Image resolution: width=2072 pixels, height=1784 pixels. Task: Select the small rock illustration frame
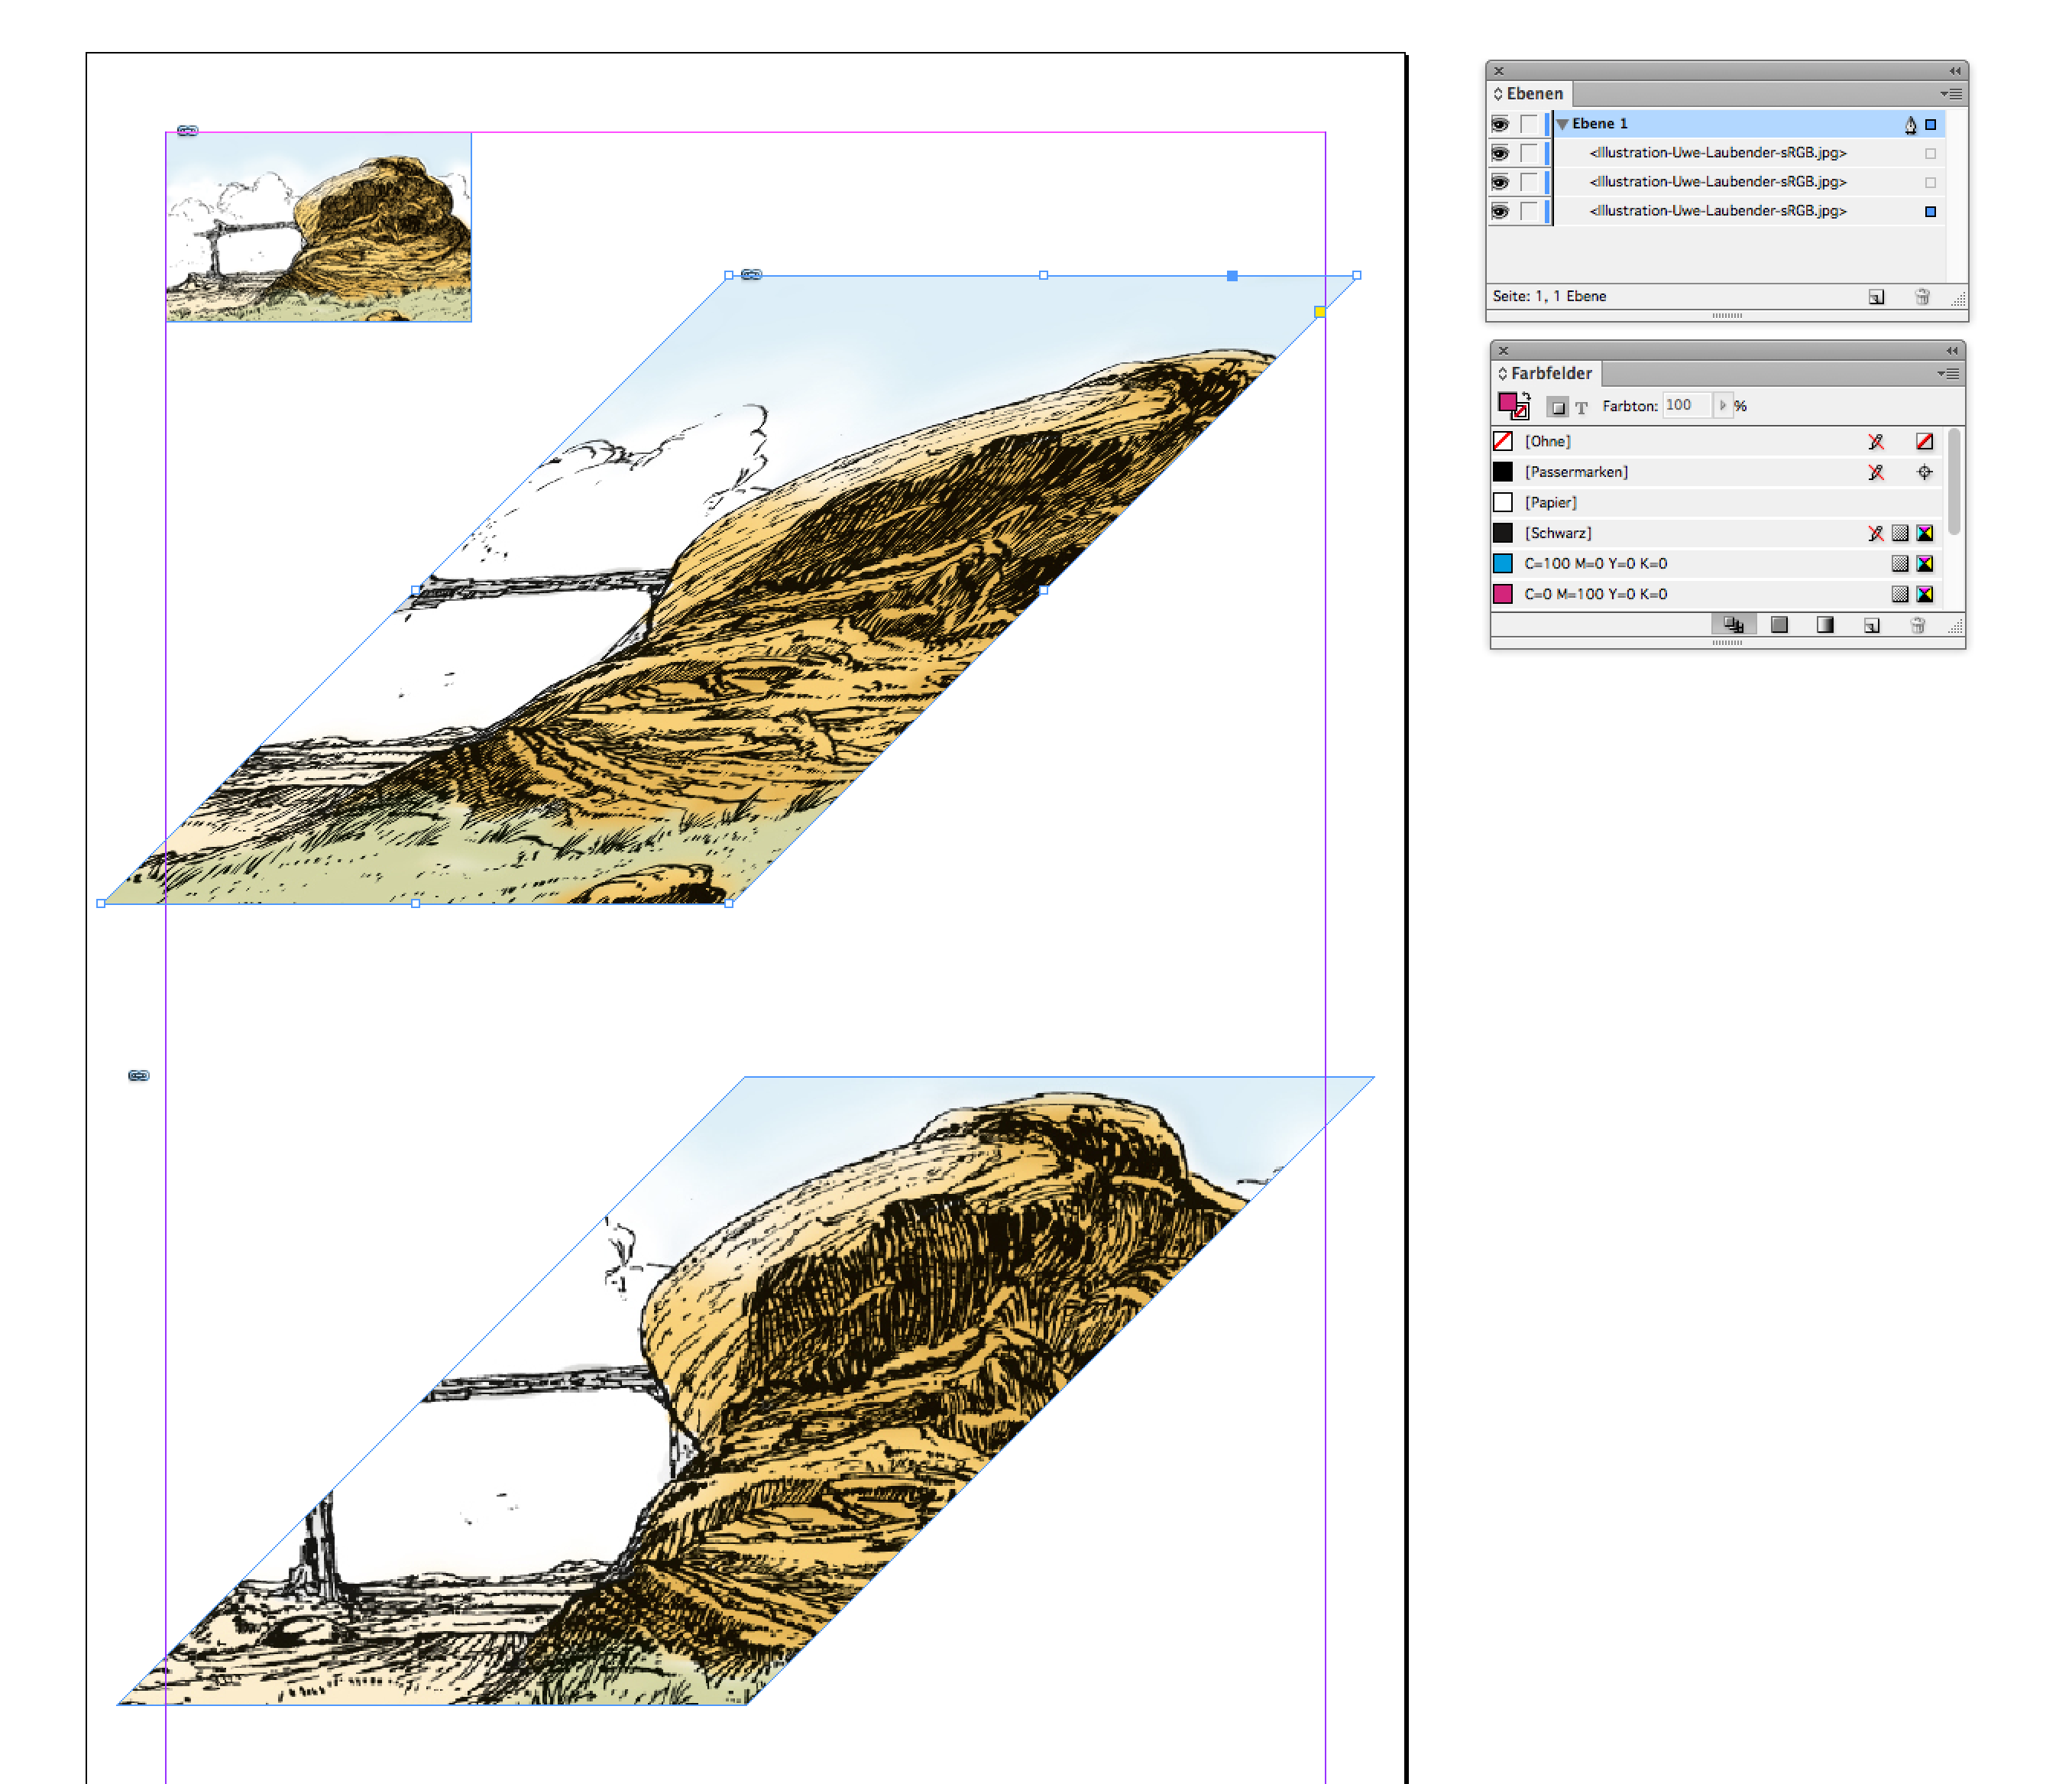[x=318, y=227]
